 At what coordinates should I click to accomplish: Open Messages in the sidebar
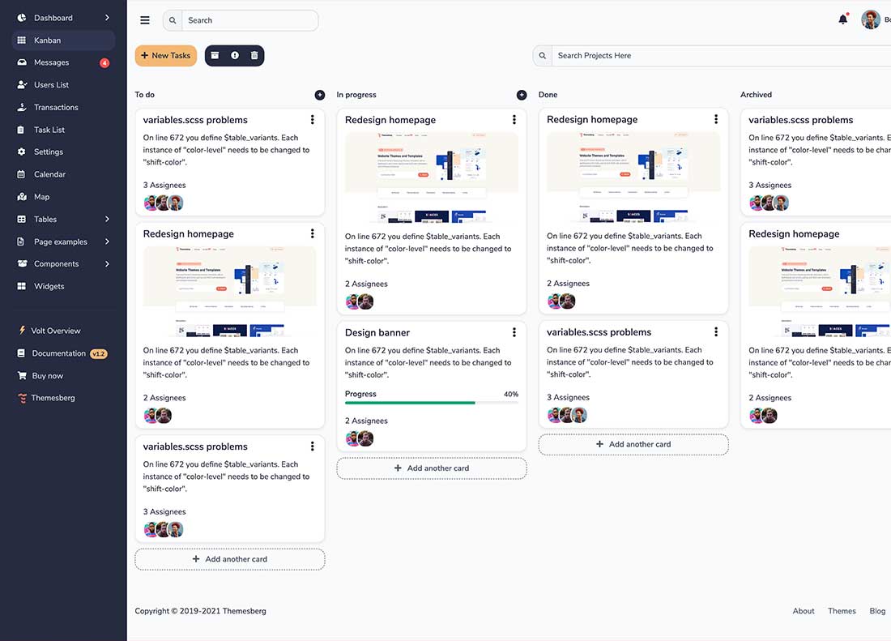pyautogui.click(x=51, y=62)
